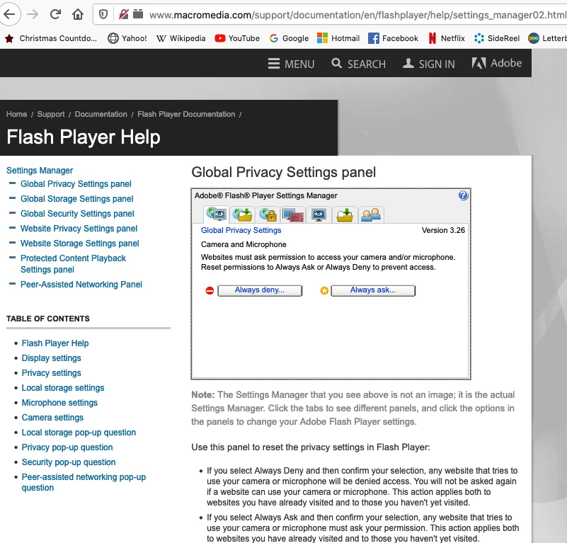567x543 pixels.
Task: Open Local storage pop-up question link
Action: pos(79,433)
